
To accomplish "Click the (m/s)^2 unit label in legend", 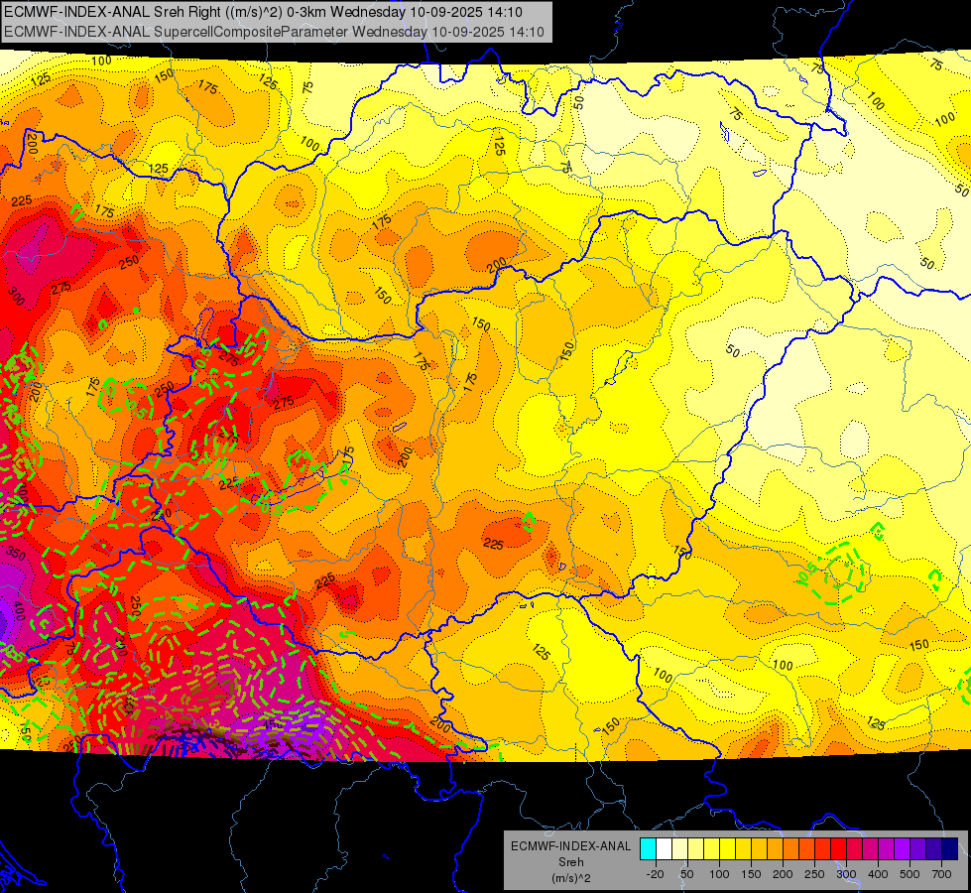I will (x=571, y=878).
